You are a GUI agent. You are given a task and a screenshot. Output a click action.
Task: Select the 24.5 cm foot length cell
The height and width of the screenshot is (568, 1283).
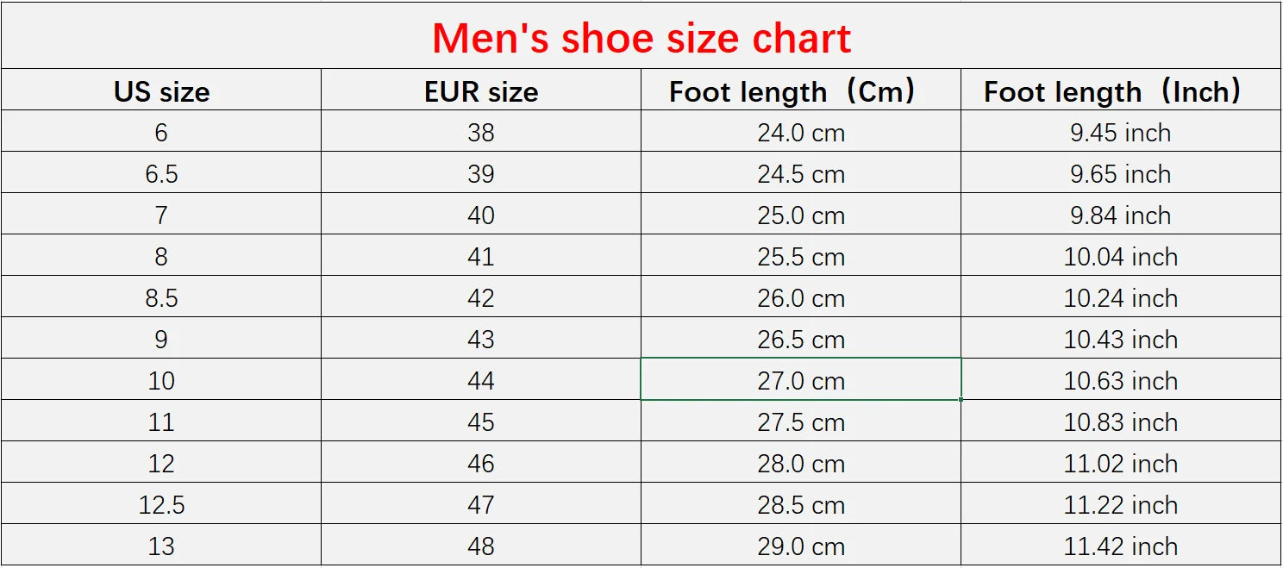pos(800,174)
